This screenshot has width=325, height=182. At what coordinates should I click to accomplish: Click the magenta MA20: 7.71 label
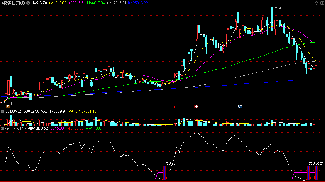[77, 3]
